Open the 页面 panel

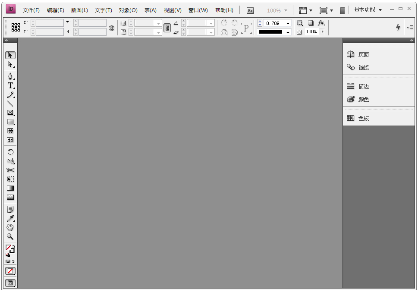[363, 55]
